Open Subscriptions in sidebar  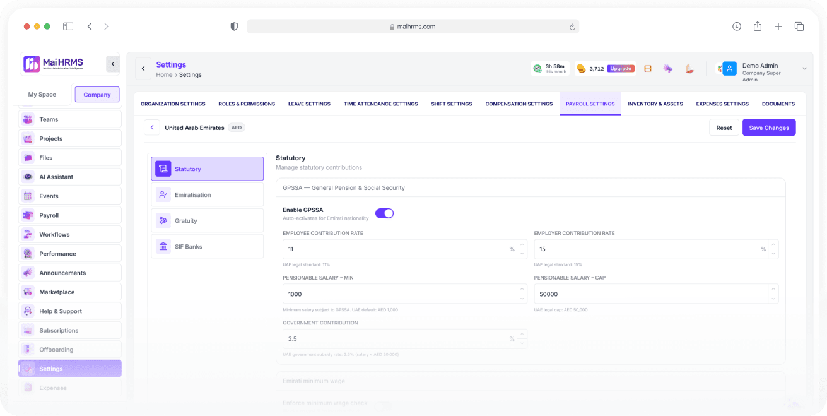tap(70, 330)
